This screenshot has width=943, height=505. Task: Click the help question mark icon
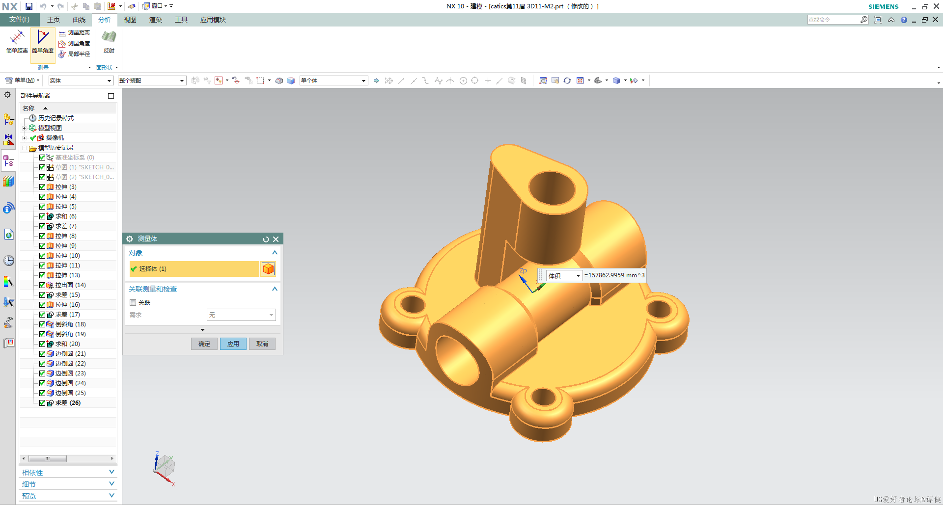(x=904, y=20)
